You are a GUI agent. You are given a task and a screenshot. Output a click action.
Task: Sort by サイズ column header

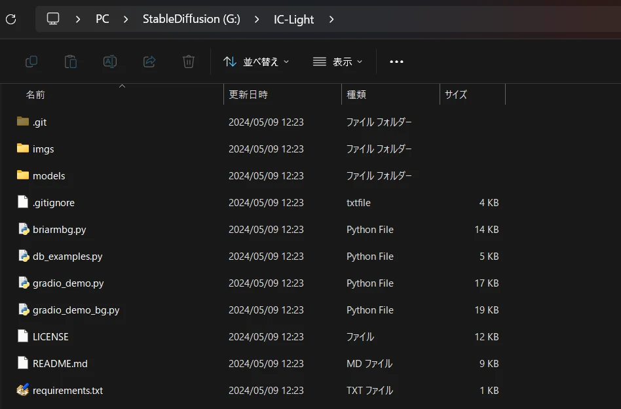coord(456,94)
